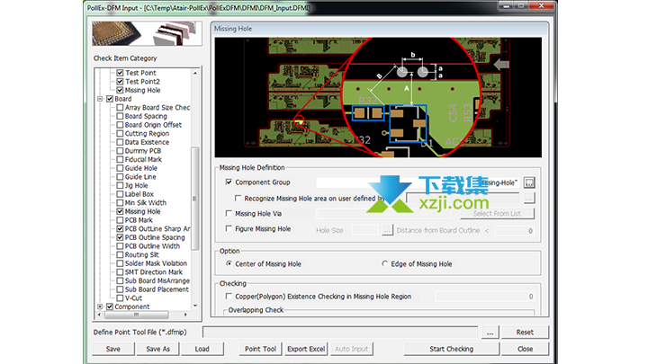Click browse button next to Define Point Tool File

(490, 333)
